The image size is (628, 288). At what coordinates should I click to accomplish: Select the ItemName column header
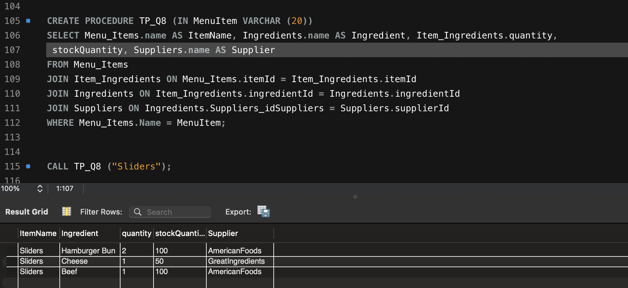[x=38, y=233]
